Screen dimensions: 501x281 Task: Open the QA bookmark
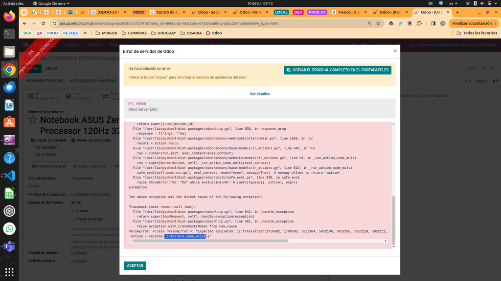39,33
